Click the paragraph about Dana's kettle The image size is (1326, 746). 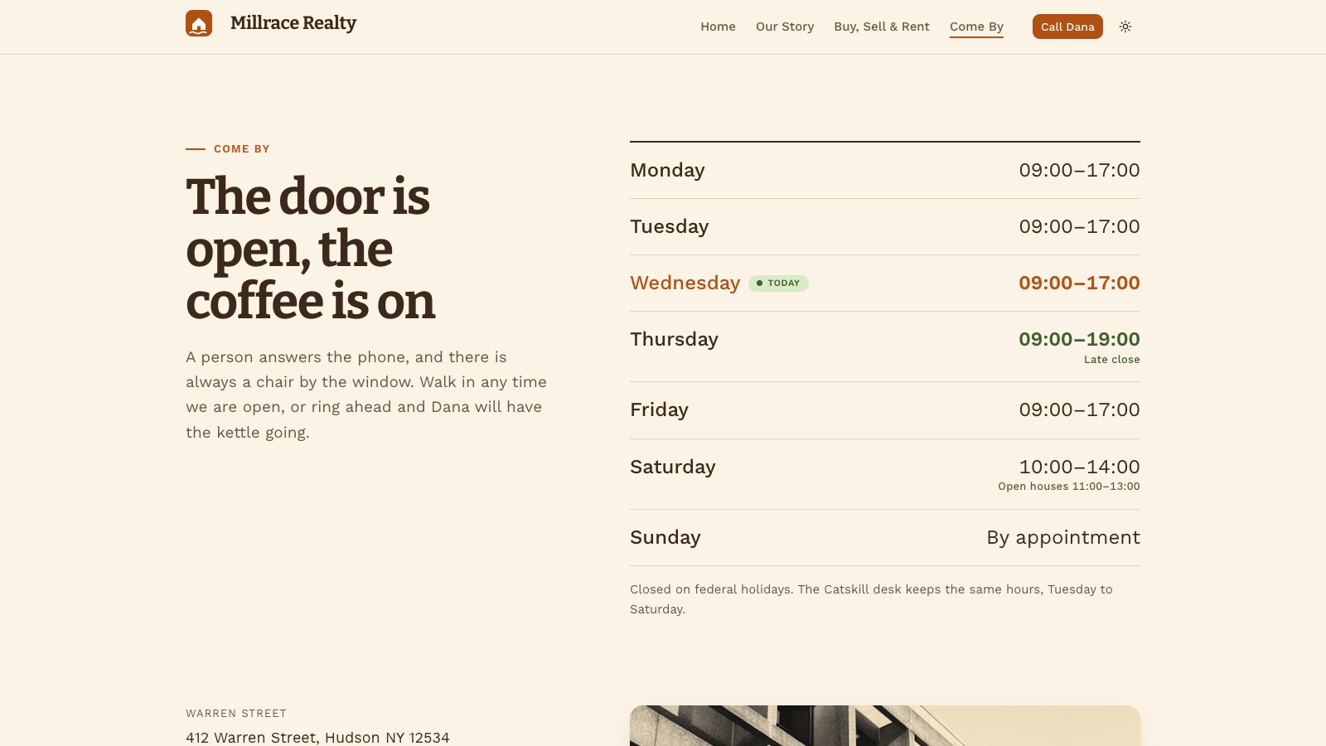coord(366,395)
